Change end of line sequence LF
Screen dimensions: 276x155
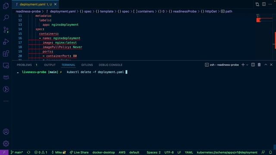click(179, 152)
